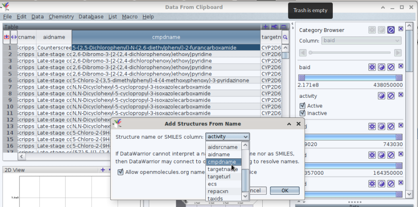Screen dimensions: 418x207
Task: Click the table search magnifier icon
Action: click(285, 37)
